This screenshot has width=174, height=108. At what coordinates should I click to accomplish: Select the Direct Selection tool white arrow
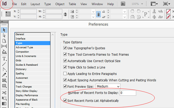(x=4, y=35)
